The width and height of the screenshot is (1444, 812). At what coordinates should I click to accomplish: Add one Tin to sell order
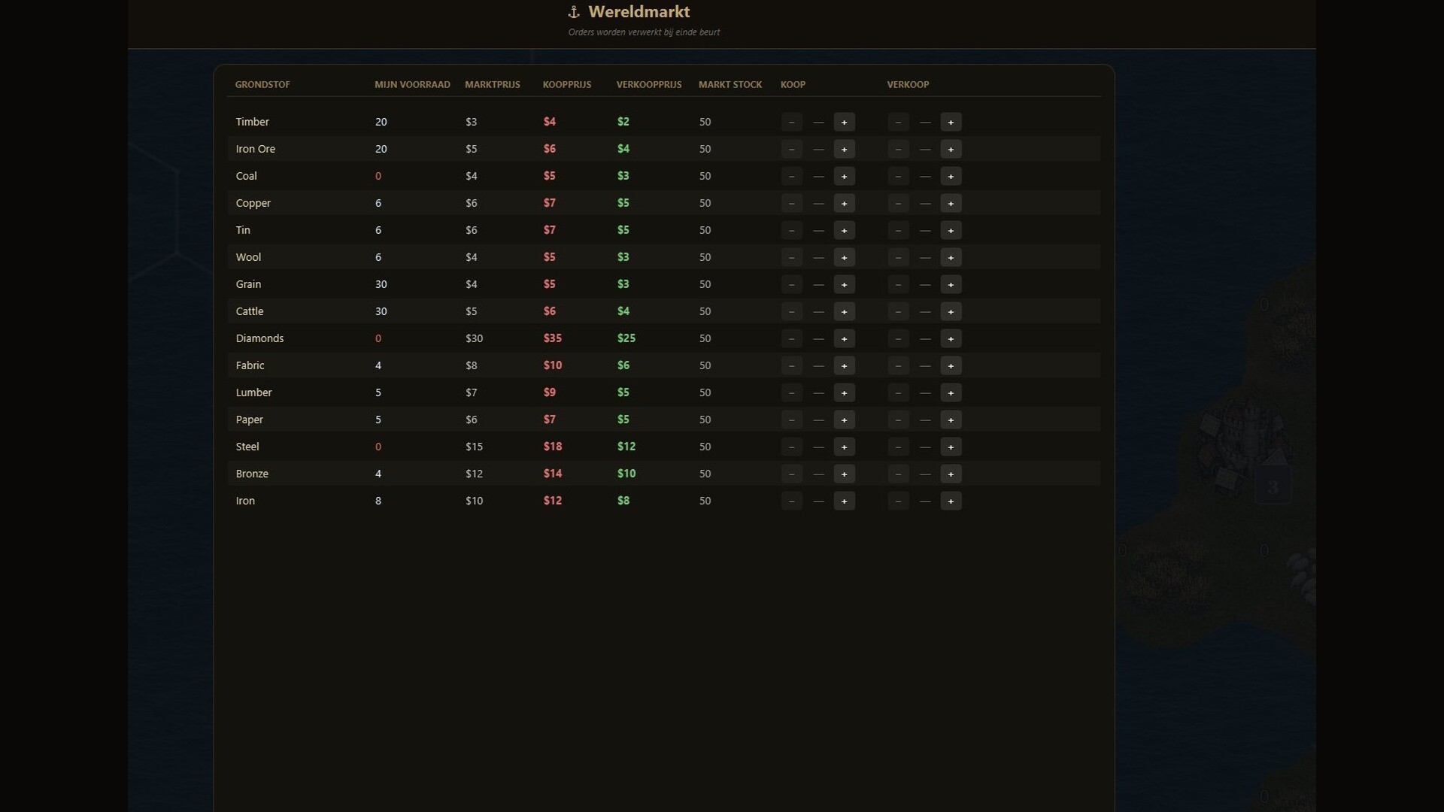click(x=951, y=230)
